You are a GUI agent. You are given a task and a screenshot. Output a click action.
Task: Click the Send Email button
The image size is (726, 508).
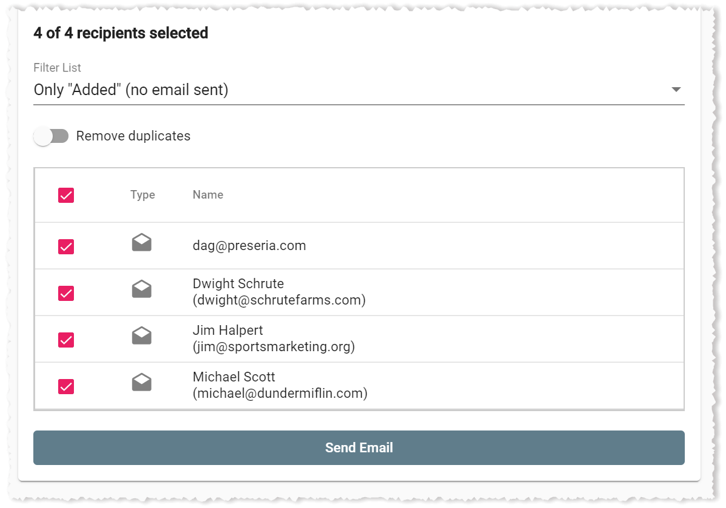point(359,448)
